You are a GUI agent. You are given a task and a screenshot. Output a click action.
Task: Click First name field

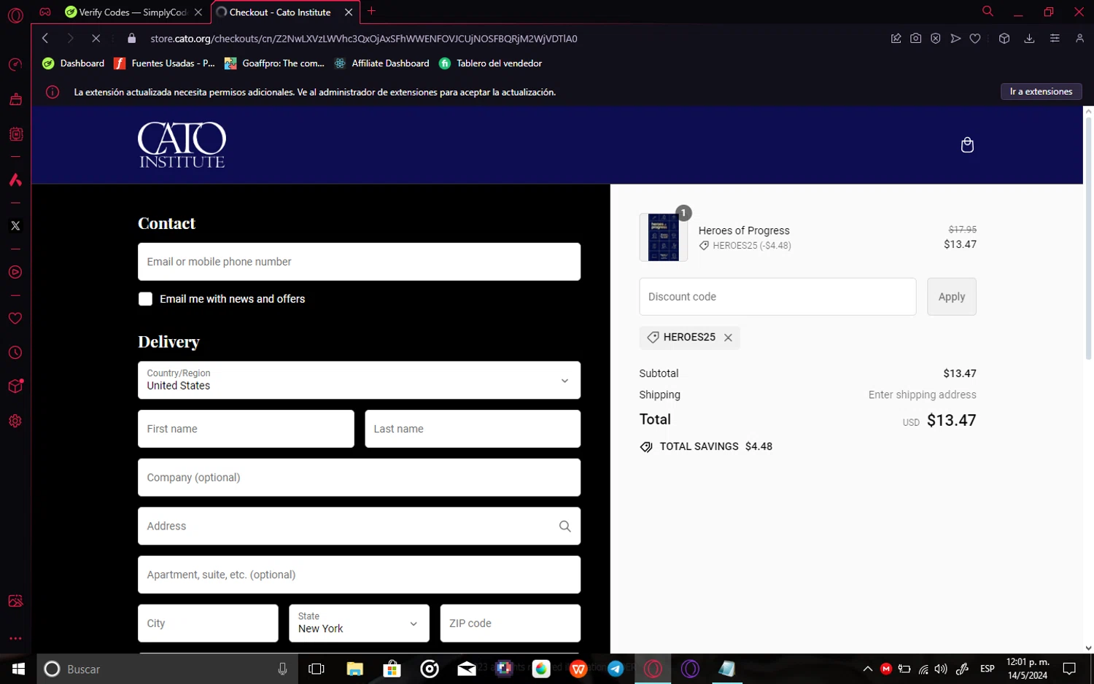tap(246, 429)
